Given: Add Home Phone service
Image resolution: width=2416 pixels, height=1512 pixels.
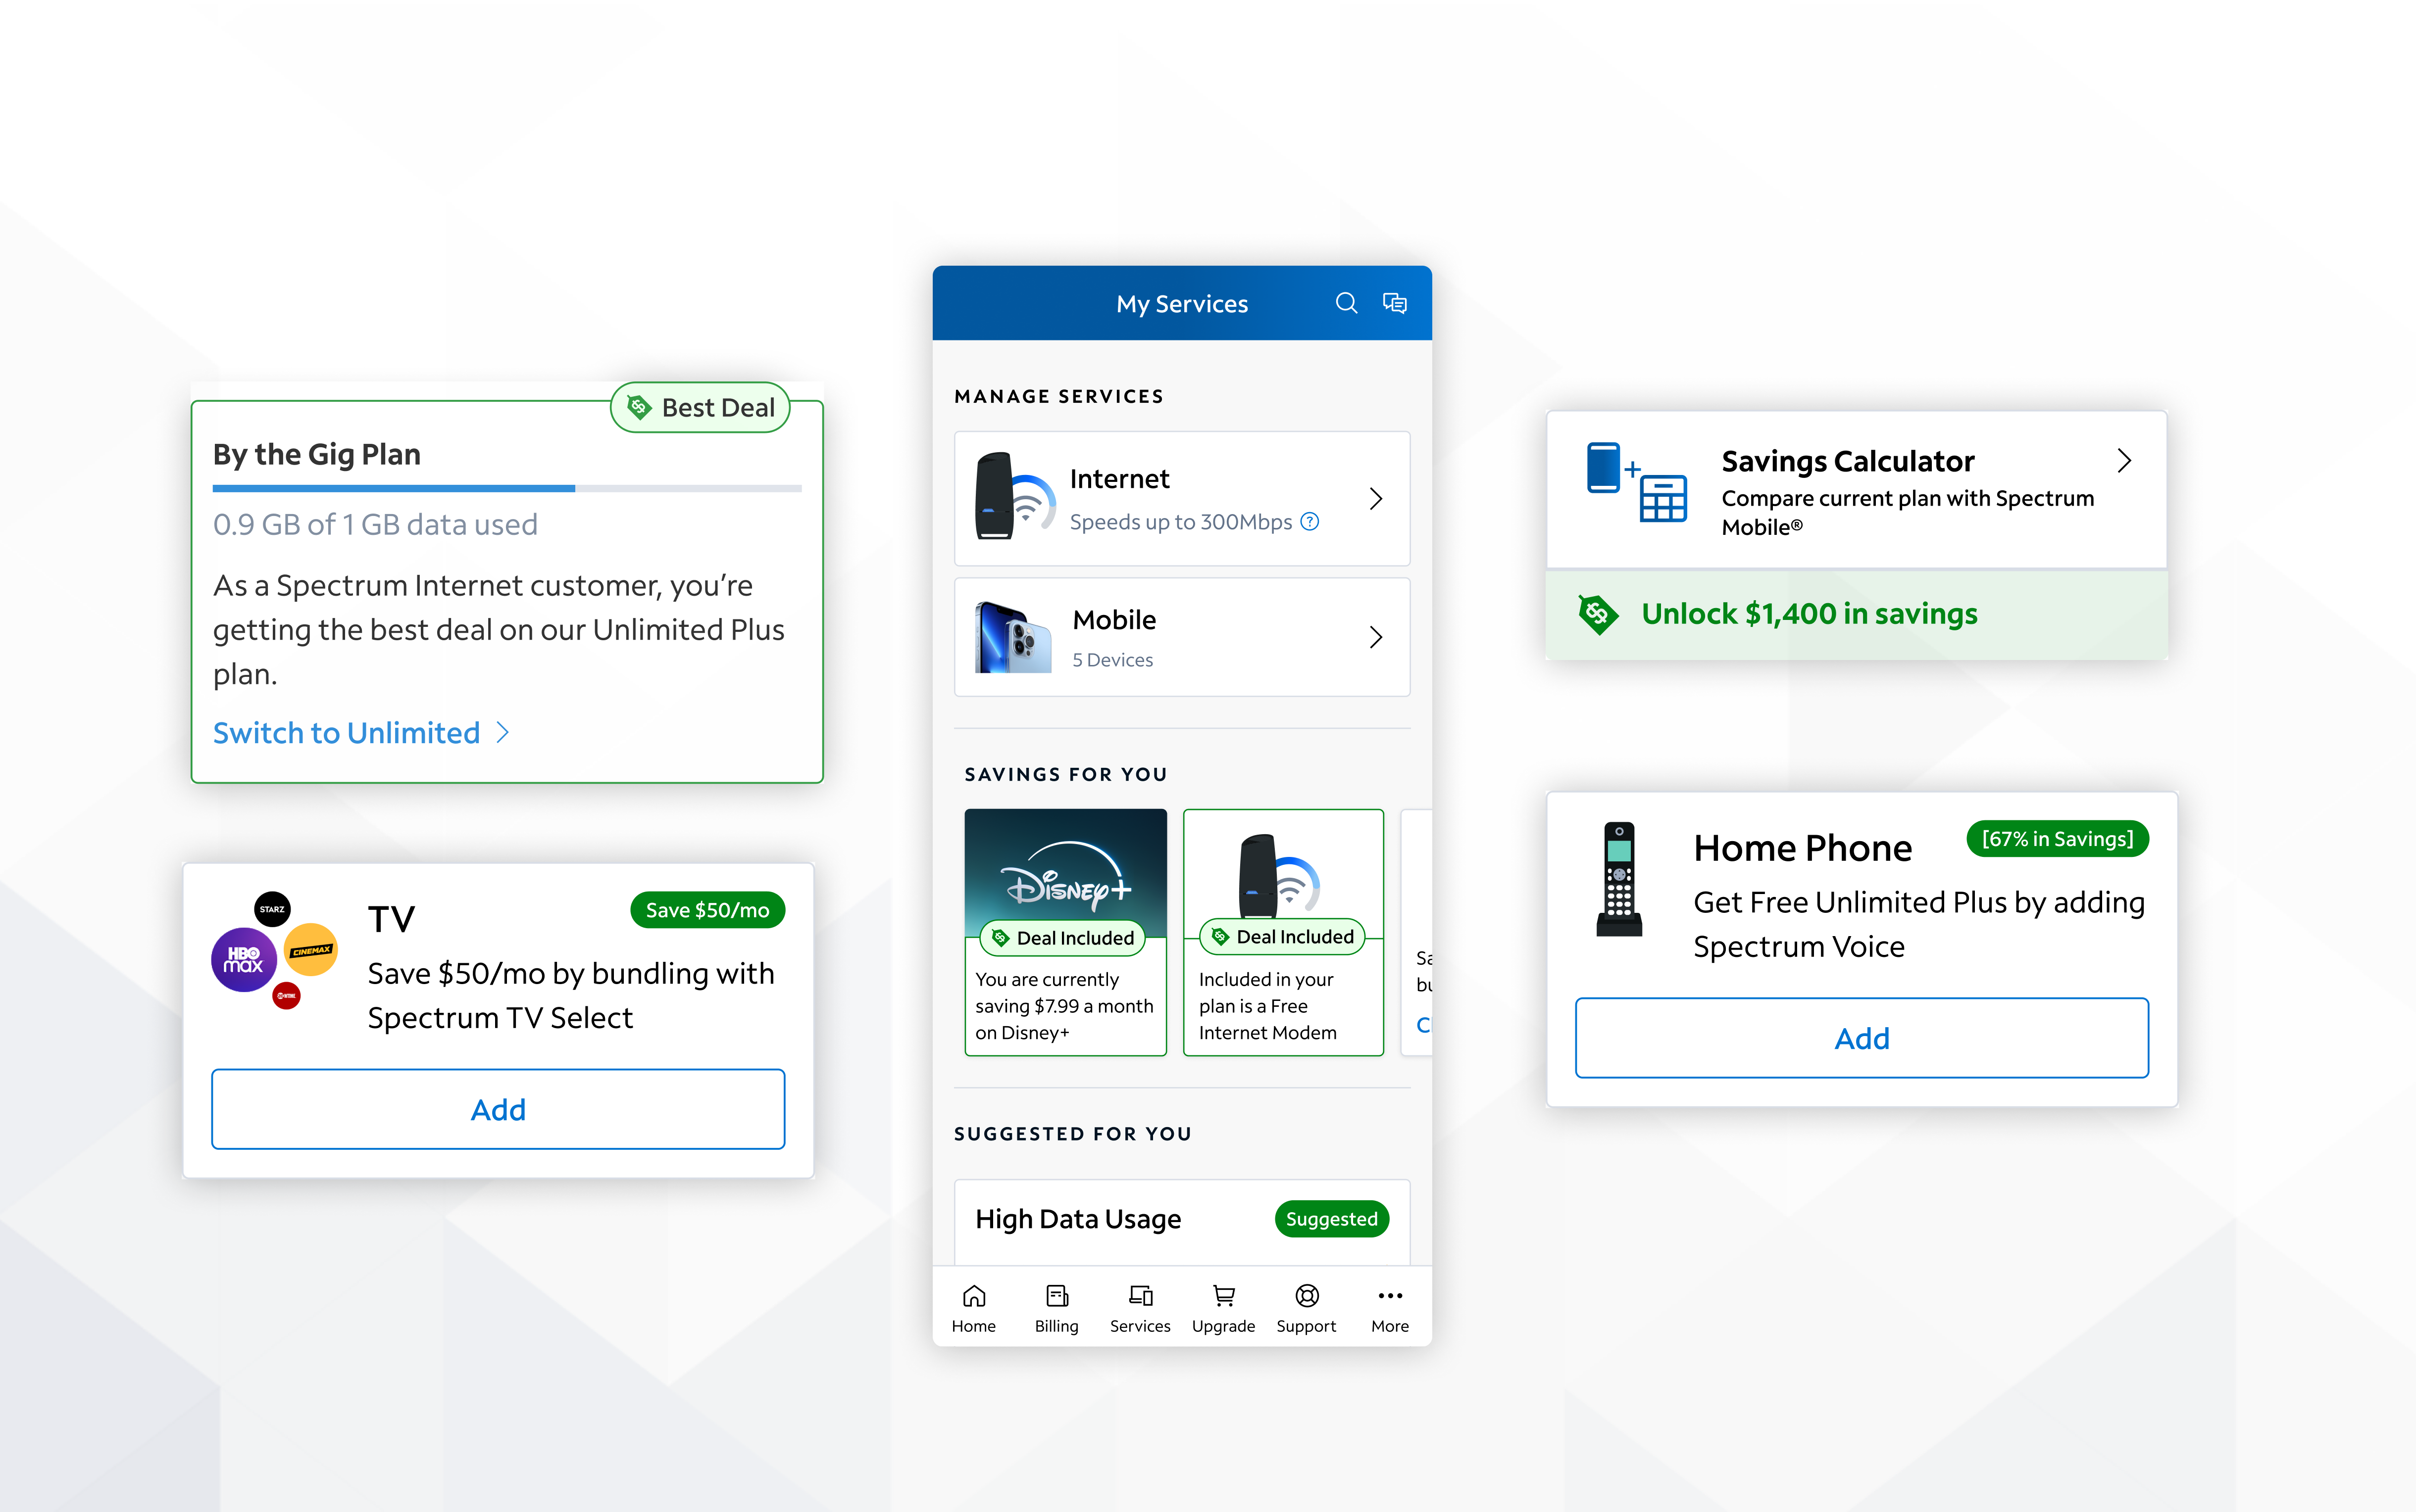Looking at the screenshot, I should pos(1862,1038).
